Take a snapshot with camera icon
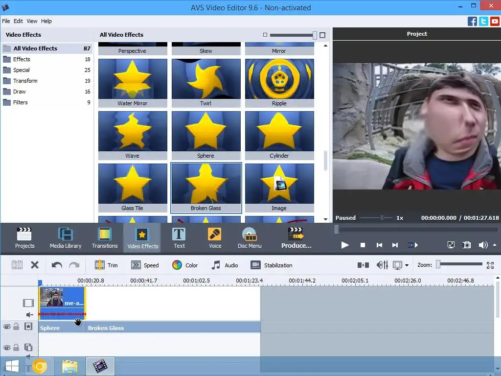This screenshot has height=376, width=501. click(x=466, y=245)
